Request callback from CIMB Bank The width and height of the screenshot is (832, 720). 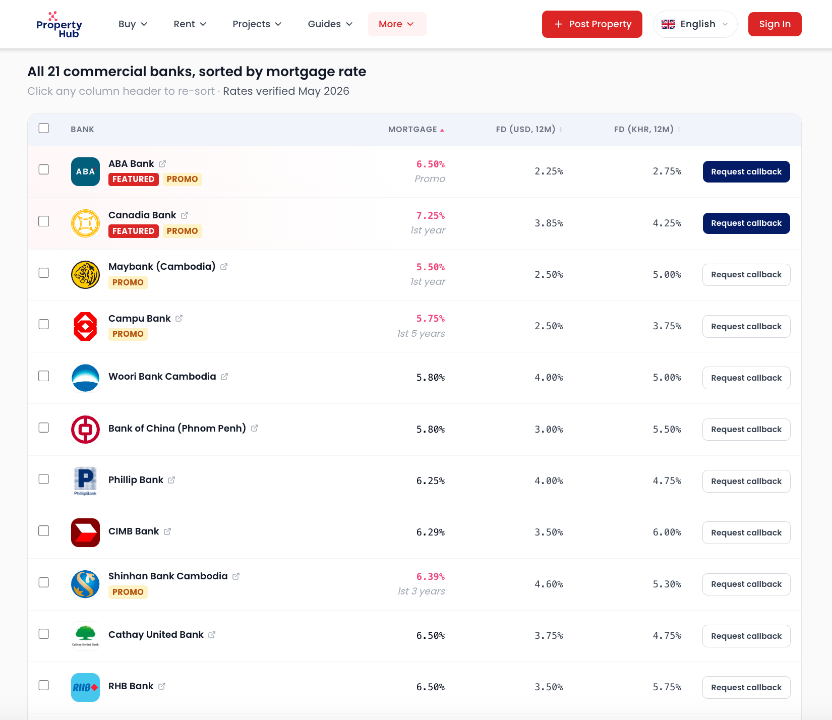coord(746,532)
